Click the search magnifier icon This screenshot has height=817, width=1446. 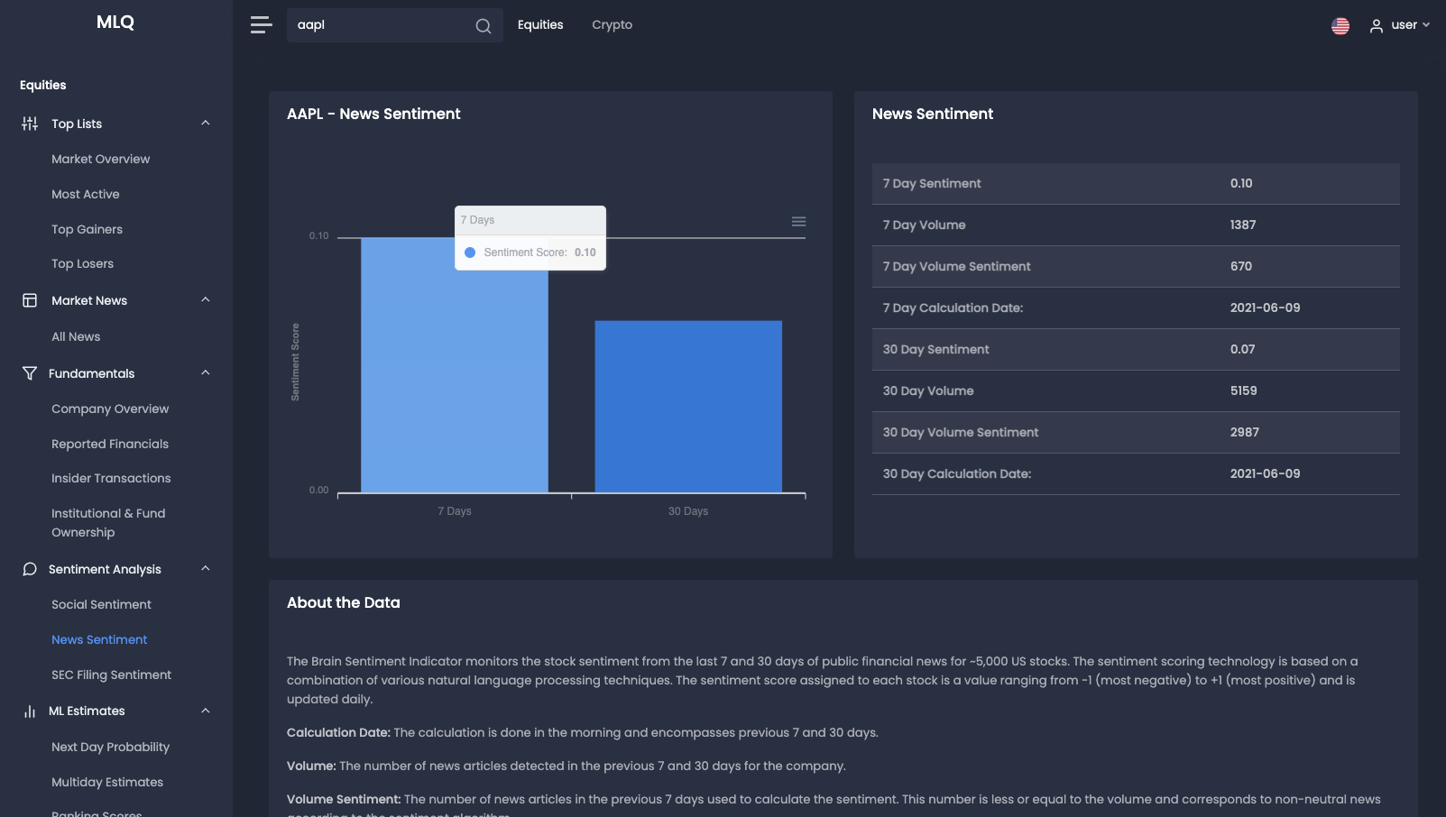[x=484, y=26]
